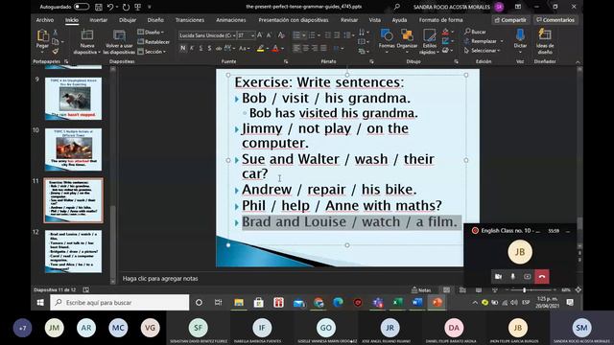
Task: Click Volver a usar las diapositivas
Action: 119,41
